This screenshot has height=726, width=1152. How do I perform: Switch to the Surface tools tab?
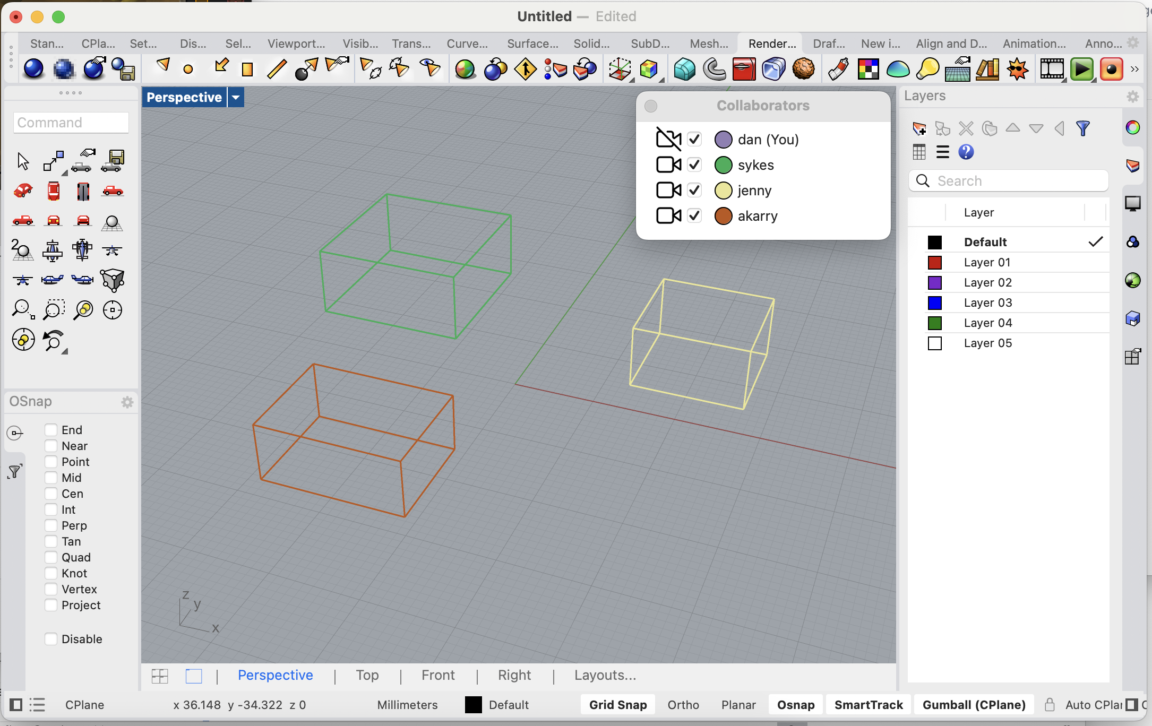(532, 44)
